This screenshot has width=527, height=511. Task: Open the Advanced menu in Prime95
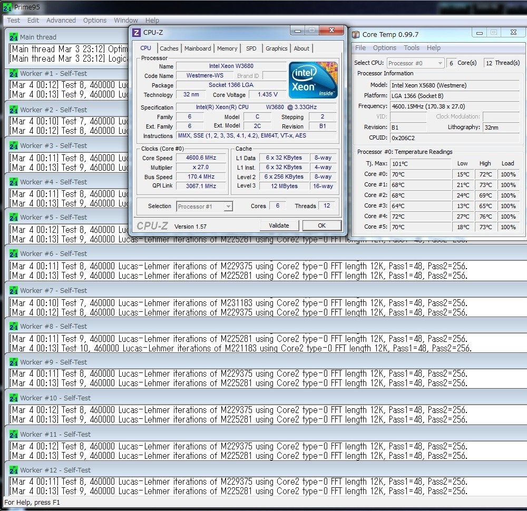pos(61,21)
